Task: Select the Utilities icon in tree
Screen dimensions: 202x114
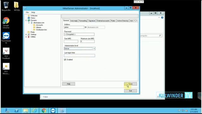Action: pyautogui.click(x=29, y=37)
